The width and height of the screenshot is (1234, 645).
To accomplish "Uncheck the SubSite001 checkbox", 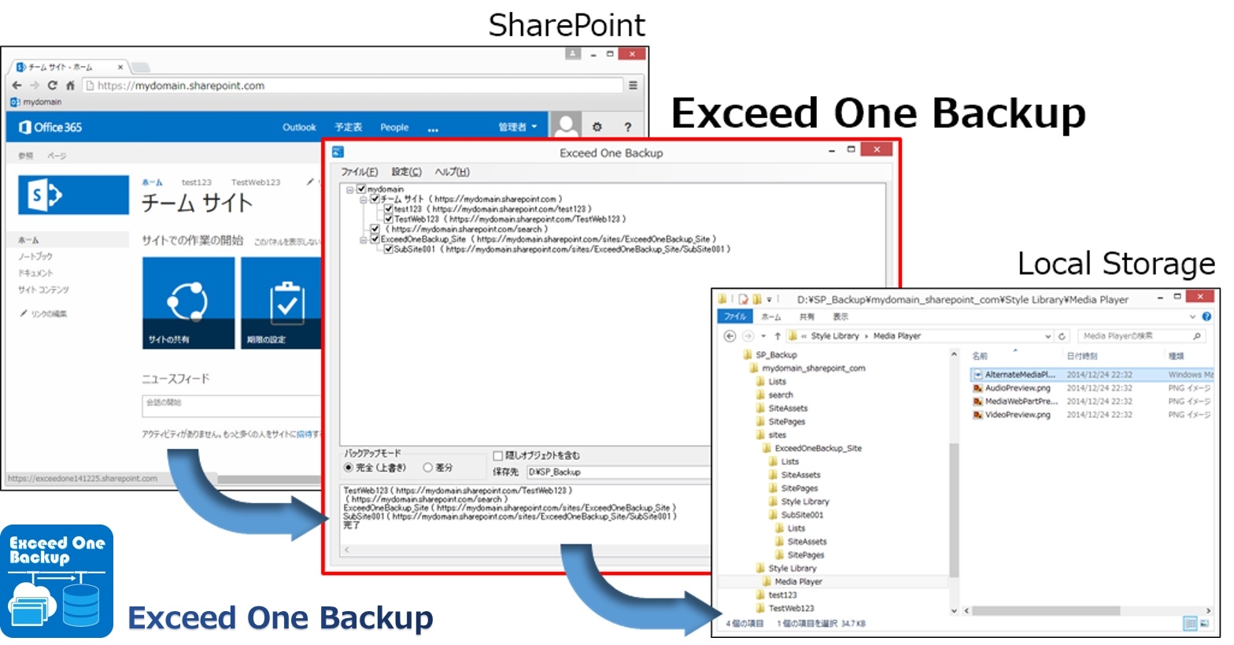I will (x=389, y=249).
